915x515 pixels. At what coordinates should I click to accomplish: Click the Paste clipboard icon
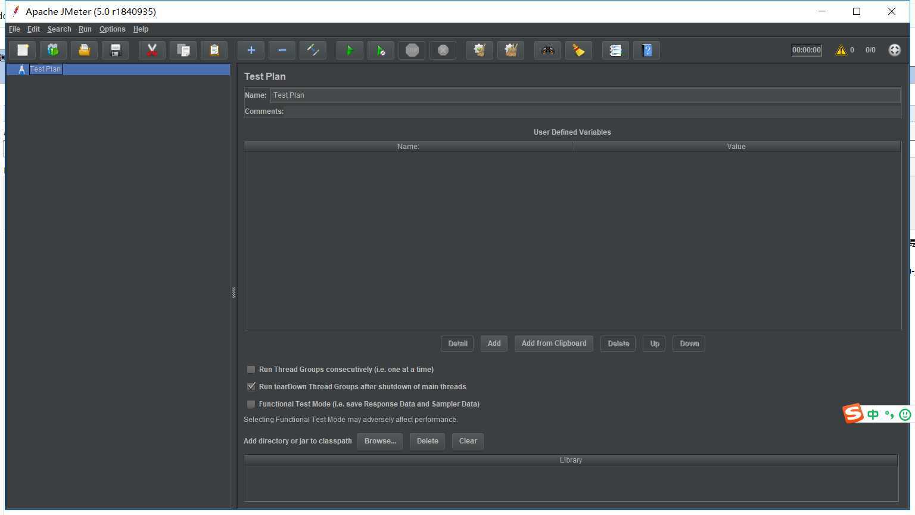pos(214,50)
